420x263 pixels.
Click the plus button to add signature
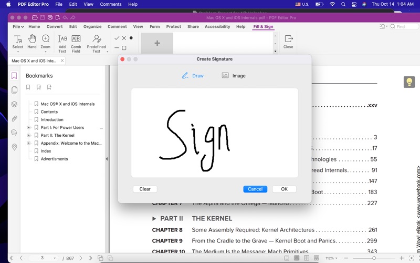tap(157, 43)
